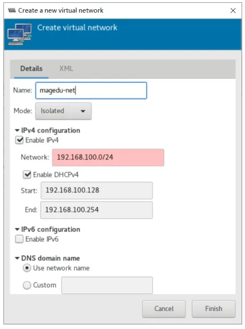Collapse the IPv4 configuration section
The width and height of the screenshot is (245, 329).
pos(17,130)
